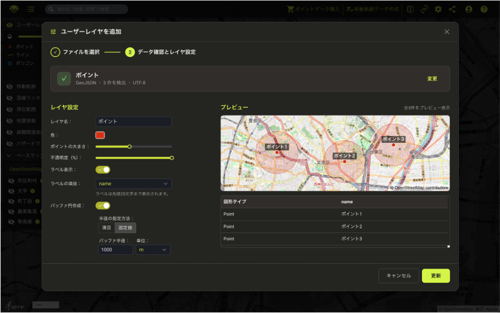The width and height of the screenshot is (500, 313).
Task: Open the red 色 color swatch
Action: pos(100,135)
